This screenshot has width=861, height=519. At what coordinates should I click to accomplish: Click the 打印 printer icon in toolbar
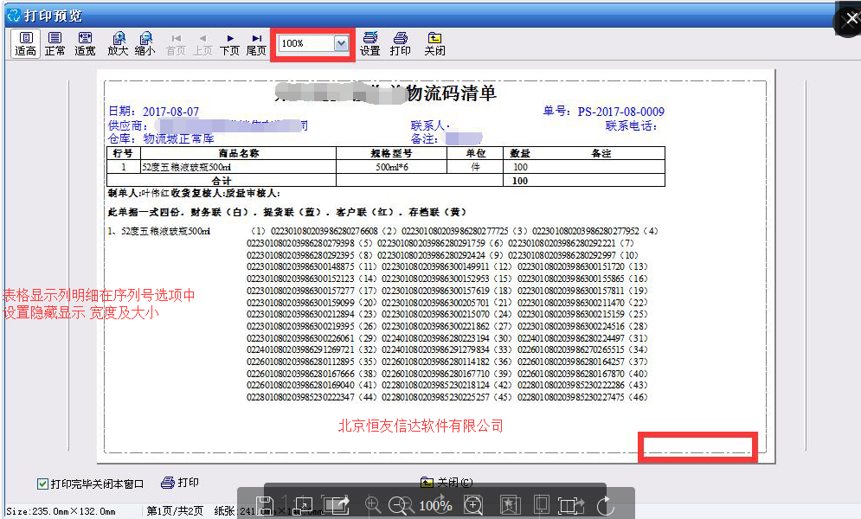[x=400, y=43]
